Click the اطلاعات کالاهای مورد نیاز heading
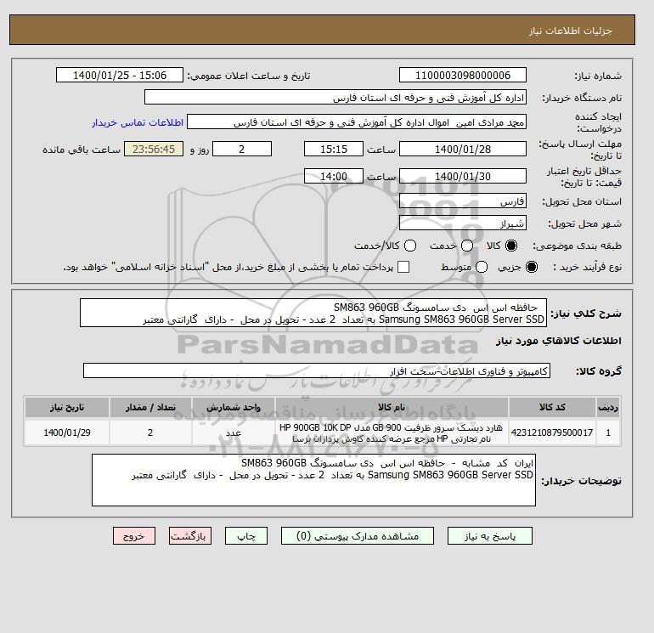654x633 pixels. coord(559,341)
